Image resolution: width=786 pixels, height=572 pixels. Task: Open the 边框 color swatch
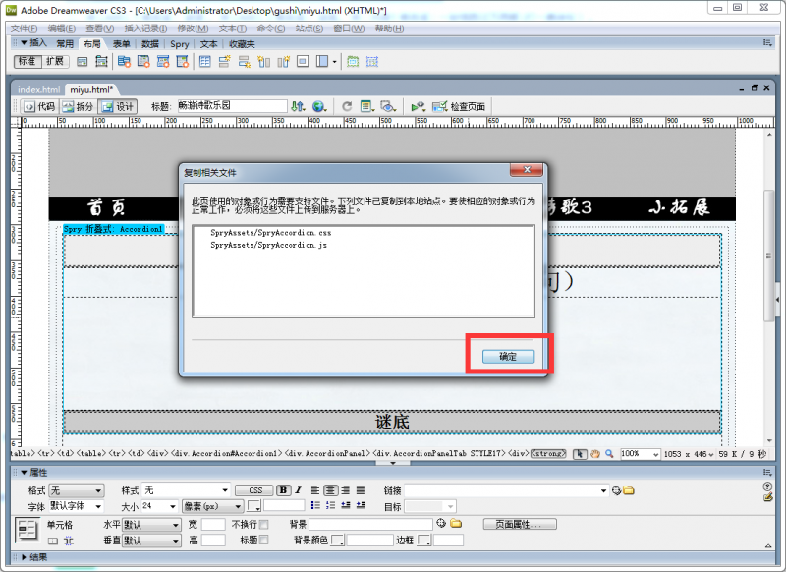click(424, 540)
